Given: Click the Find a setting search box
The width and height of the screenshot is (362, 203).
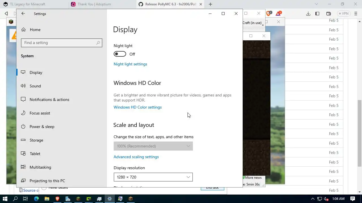Looking at the screenshot, I should tap(61, 43).
